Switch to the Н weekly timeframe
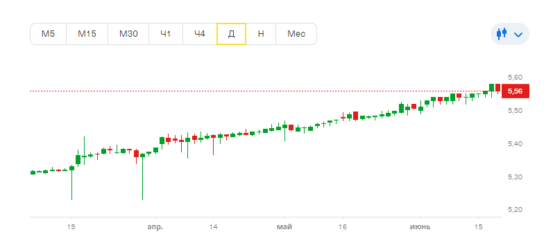 (x=261, y=34)
